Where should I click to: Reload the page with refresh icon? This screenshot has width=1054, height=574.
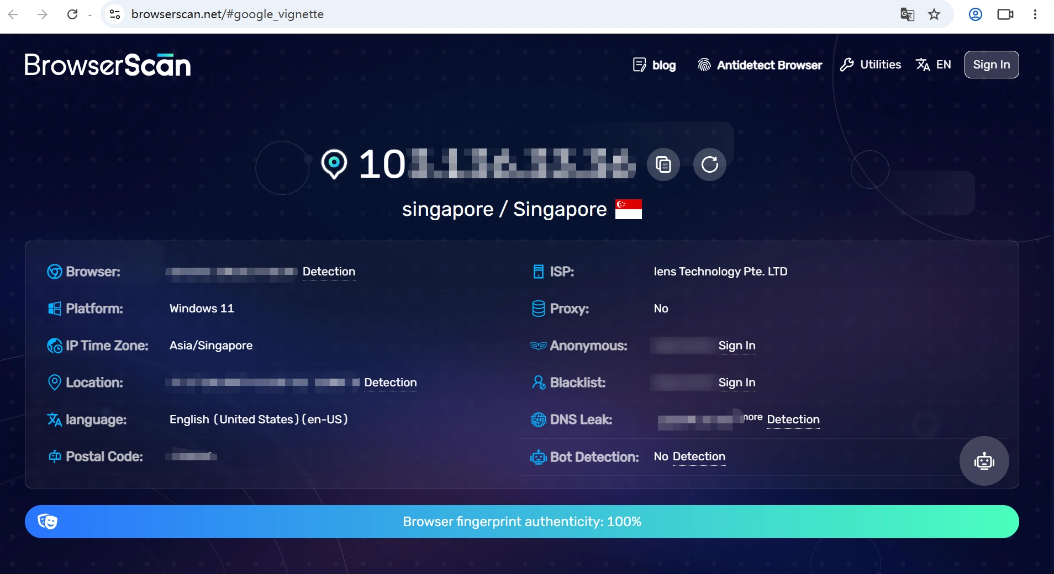pos(72,14)
